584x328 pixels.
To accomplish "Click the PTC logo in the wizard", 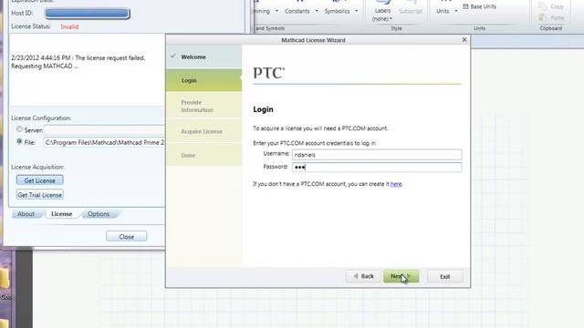I will click(x=268, y=73).
